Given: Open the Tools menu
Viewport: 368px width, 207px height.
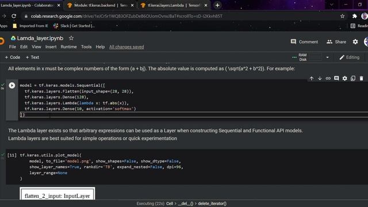Looking at the screenshot, I should (86, 47).
